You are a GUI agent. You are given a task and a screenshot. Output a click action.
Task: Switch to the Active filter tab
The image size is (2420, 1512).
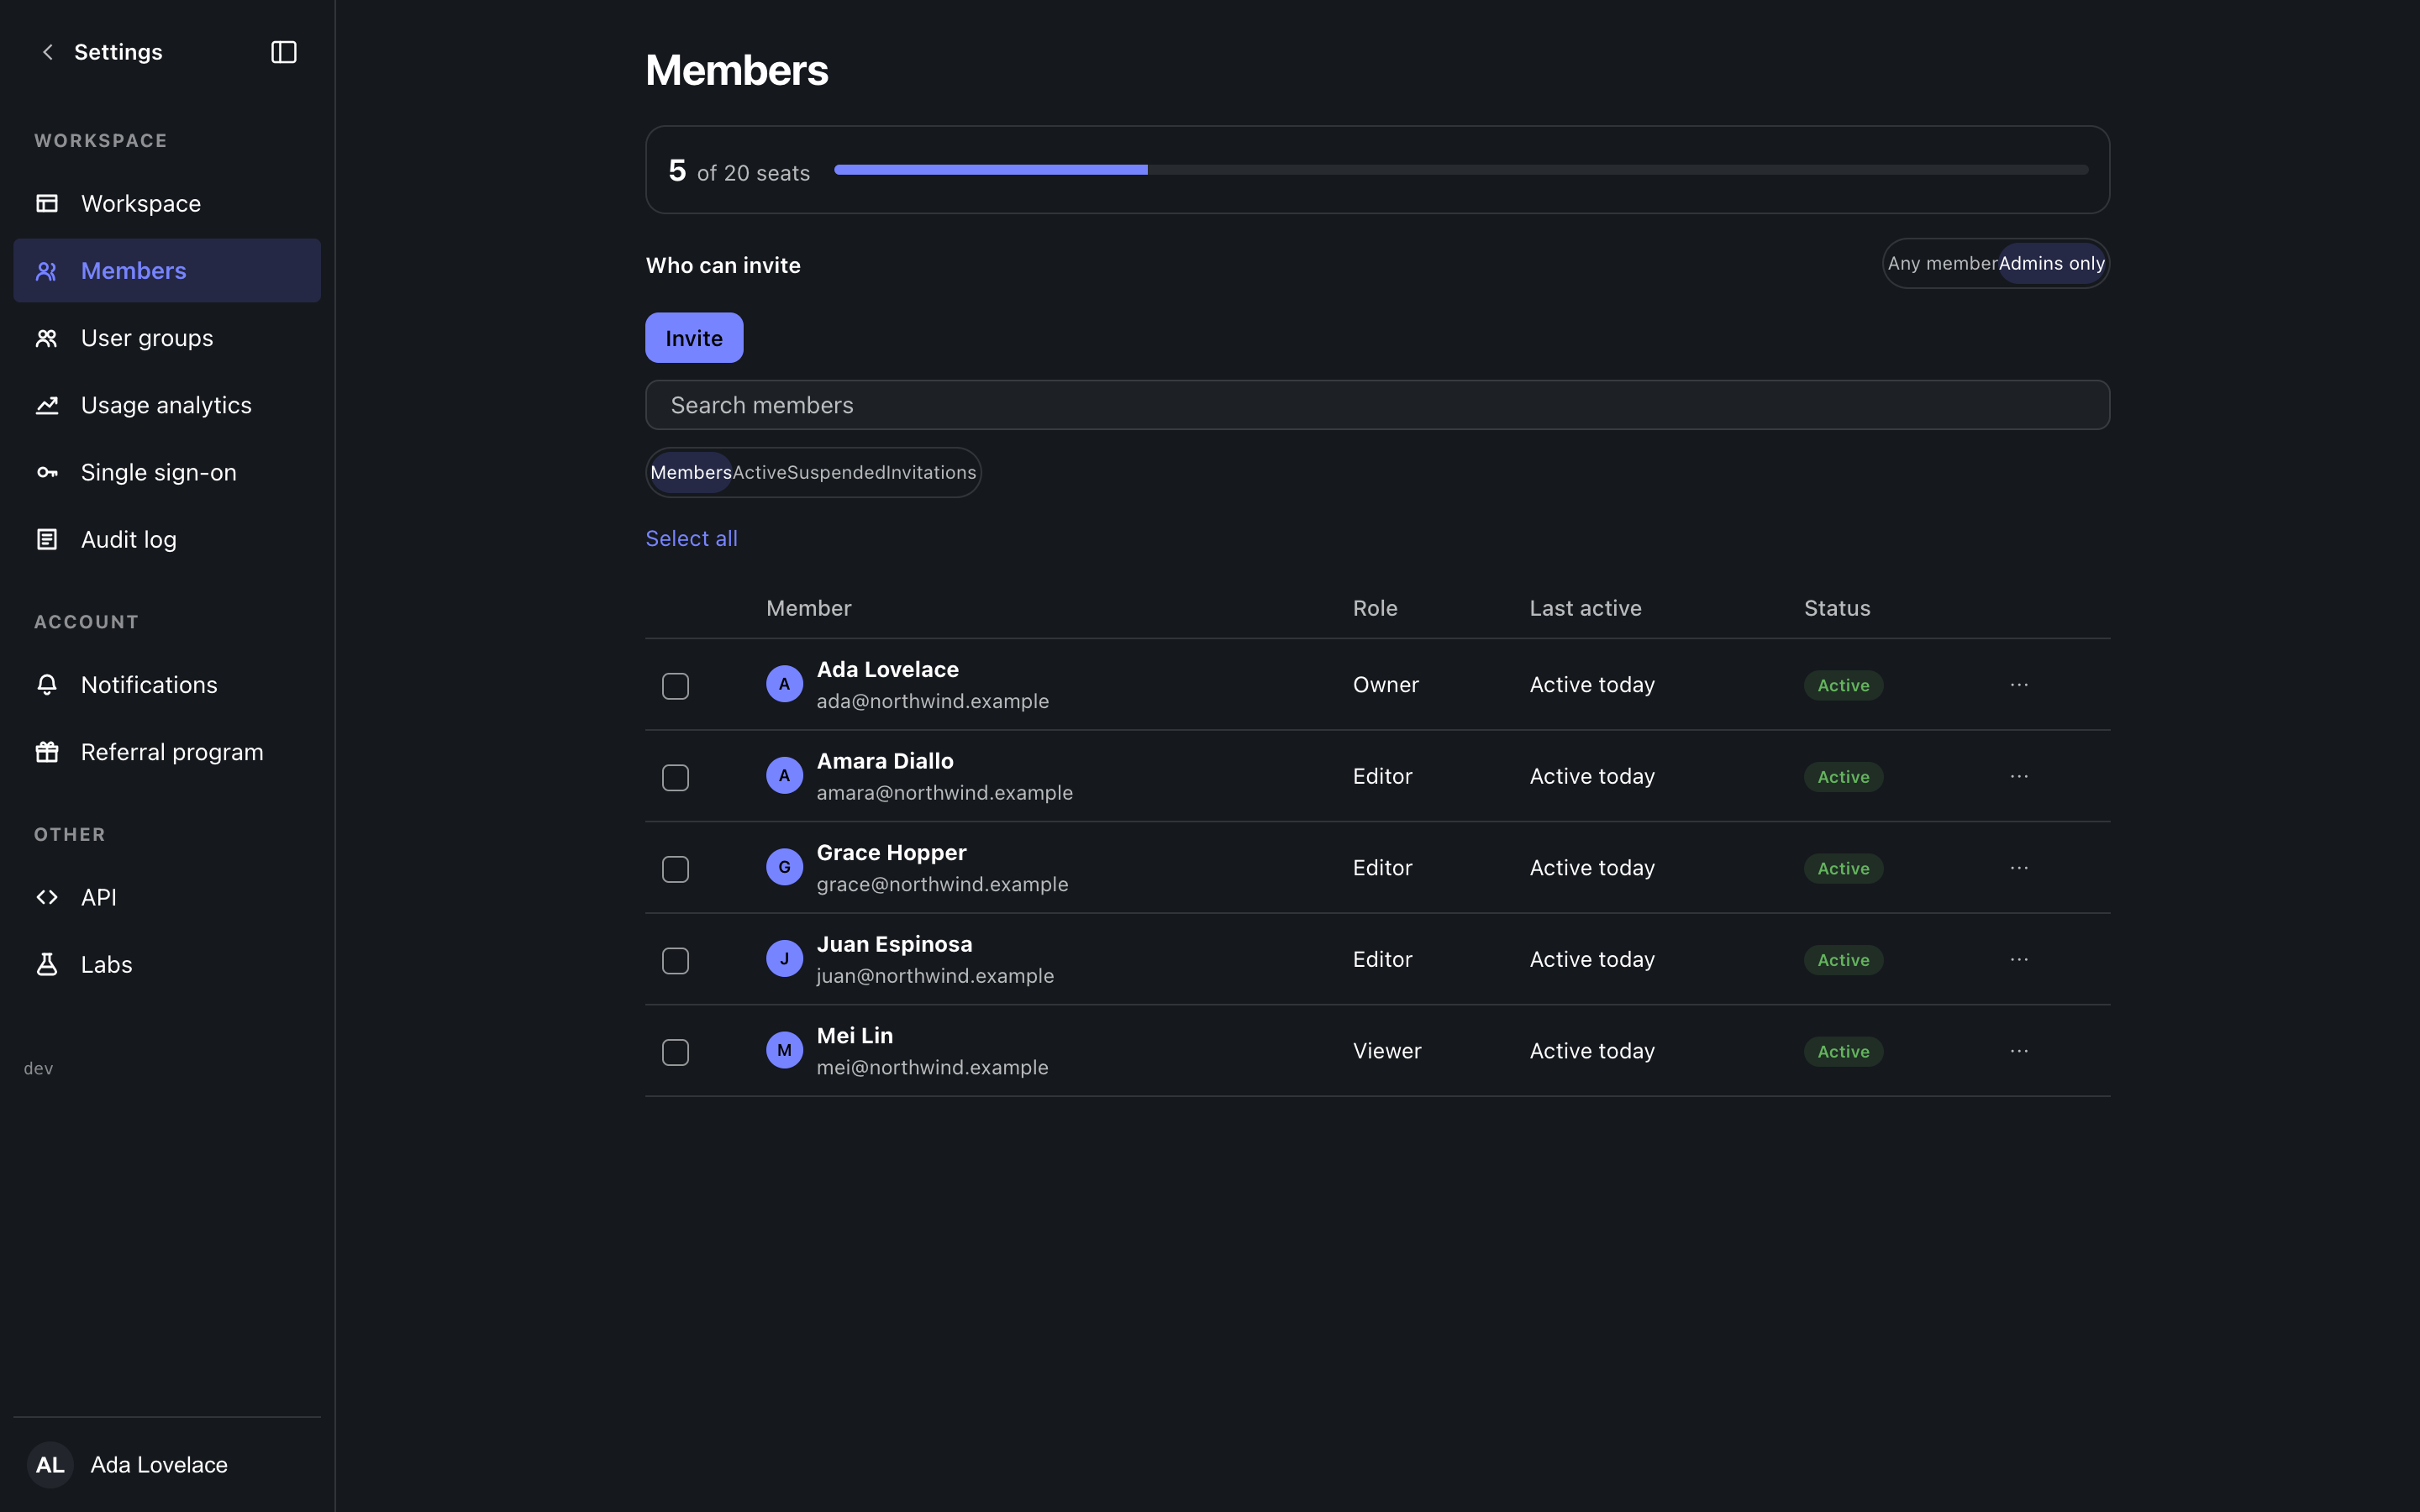(759, 472)
